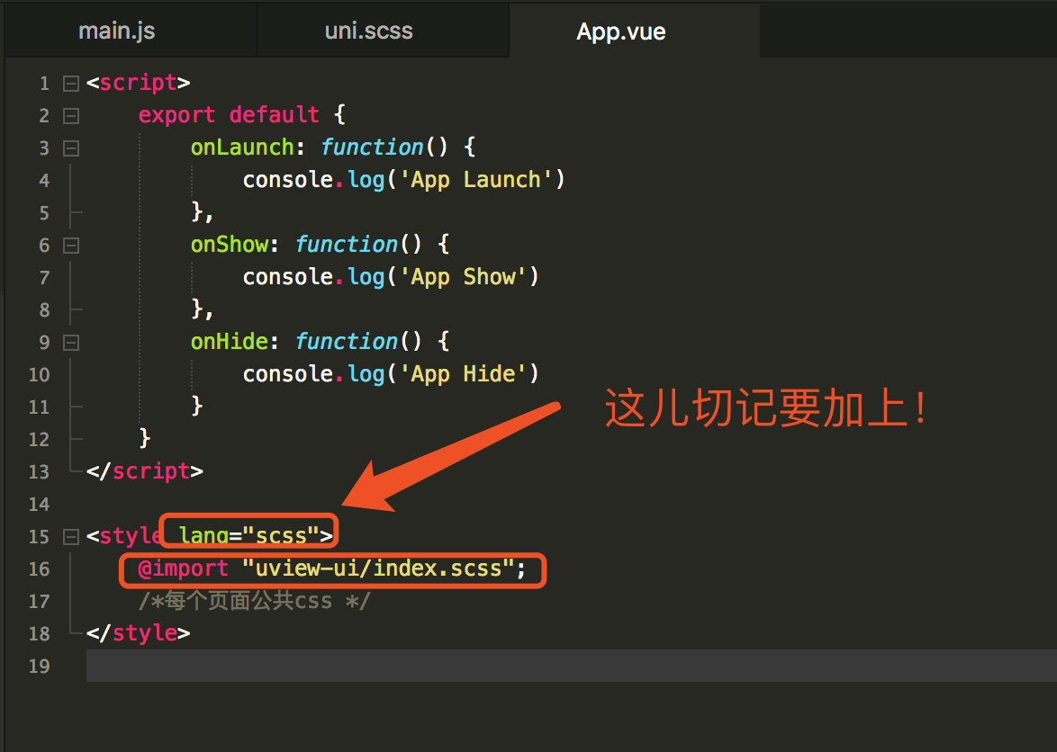The height and width of the screenshot is (752, 1057).
Task: Fold the onLaunch function
Action: [x=71, y=148]
